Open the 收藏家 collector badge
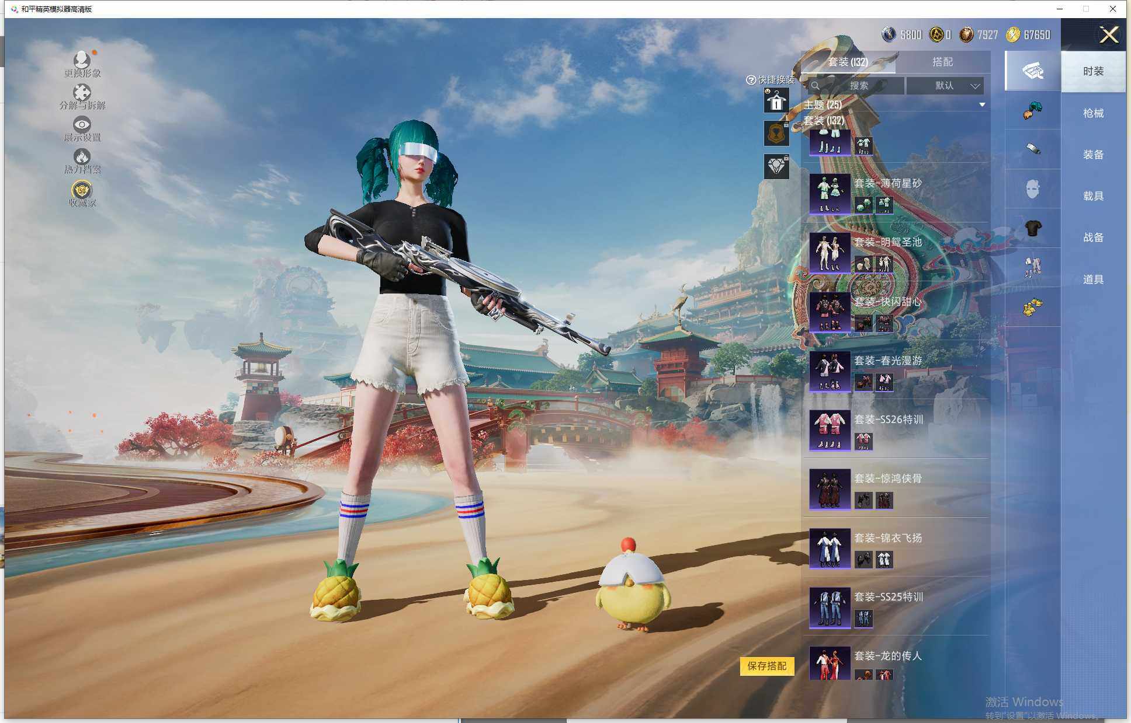Viewport: 1131px width, 723px height. 82,191
